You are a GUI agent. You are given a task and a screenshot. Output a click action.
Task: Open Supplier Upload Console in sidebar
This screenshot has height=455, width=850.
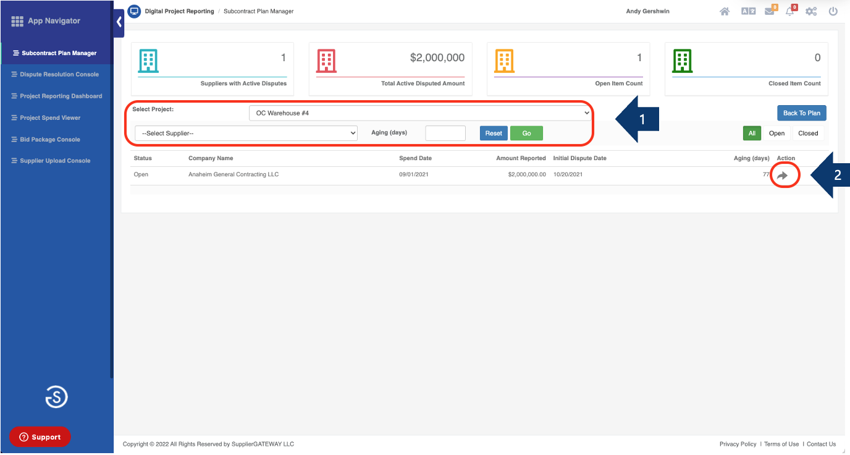click(x=55, y=161)
